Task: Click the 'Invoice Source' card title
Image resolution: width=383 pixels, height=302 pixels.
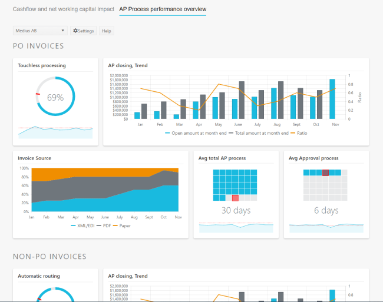Action: pyautogui.click(x=34, y=158)
